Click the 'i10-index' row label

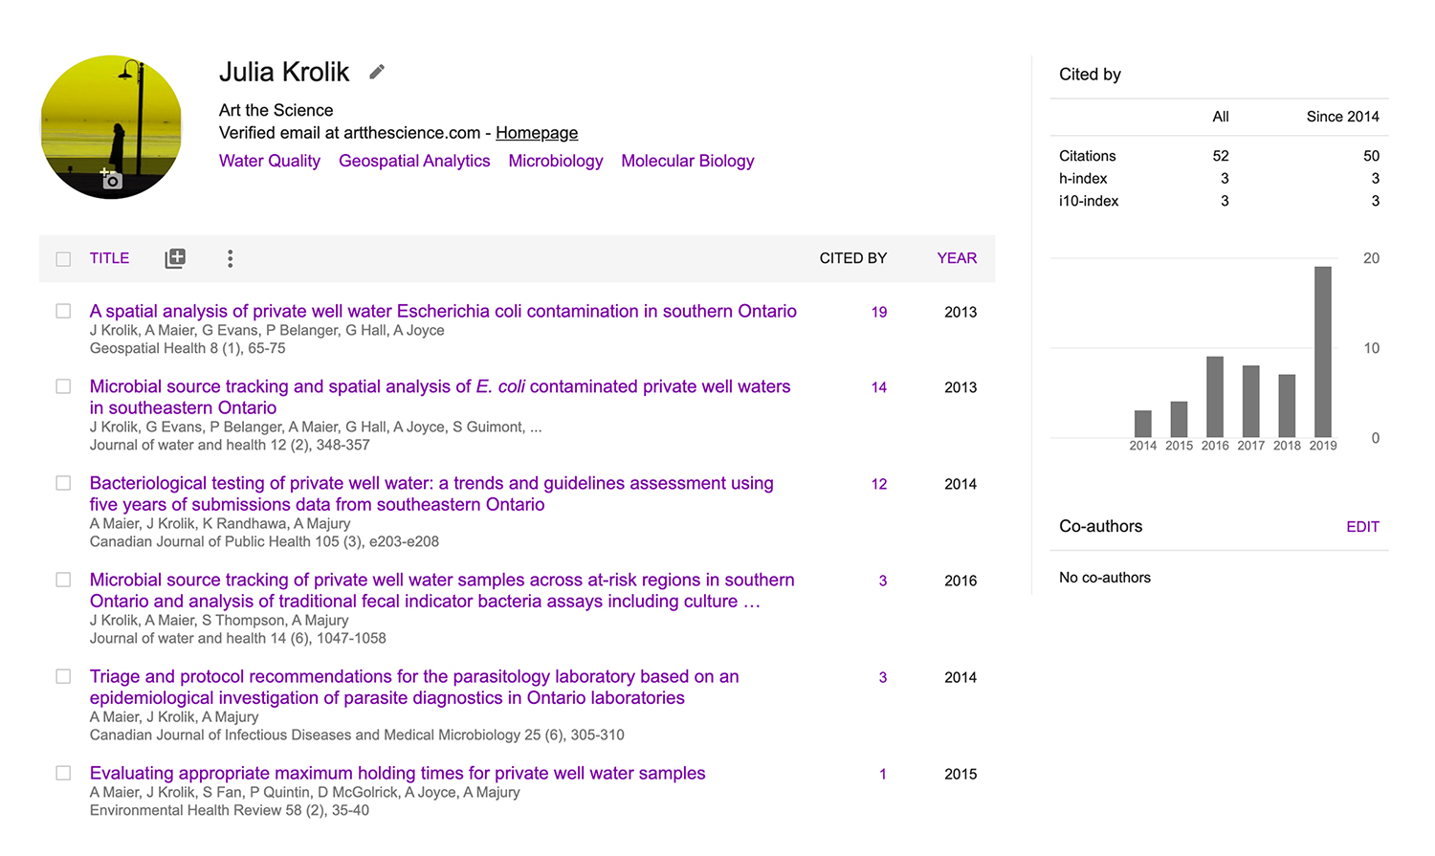(x=1089, y=201)
